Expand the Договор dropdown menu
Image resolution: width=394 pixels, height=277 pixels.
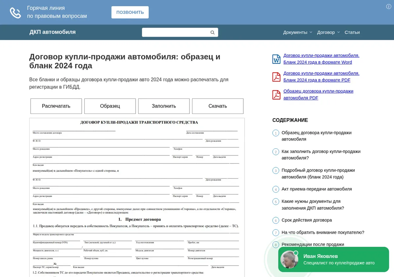(x=328, y=32)
